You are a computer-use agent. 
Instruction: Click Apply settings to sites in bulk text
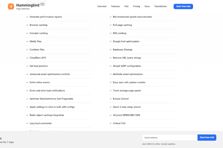[52, 107]
